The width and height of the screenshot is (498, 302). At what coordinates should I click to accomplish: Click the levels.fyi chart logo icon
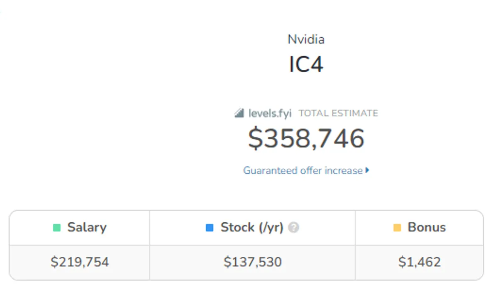click(240, 113)
